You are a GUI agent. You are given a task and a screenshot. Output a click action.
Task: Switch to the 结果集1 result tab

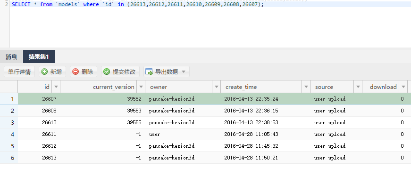[39, 57]
